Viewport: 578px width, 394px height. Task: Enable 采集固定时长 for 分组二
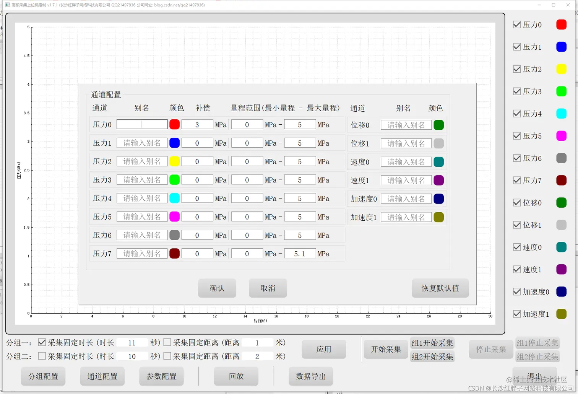tap(42, 356)
